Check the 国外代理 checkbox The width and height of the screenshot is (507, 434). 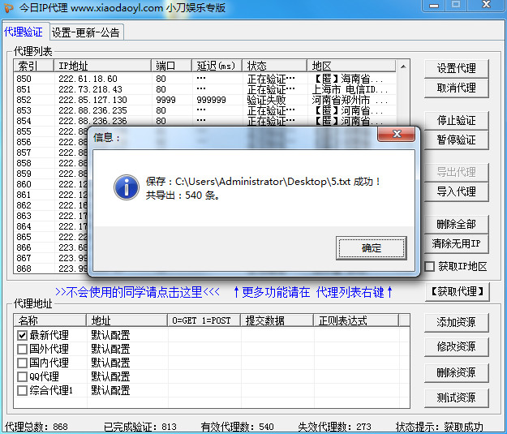point(23,349)
